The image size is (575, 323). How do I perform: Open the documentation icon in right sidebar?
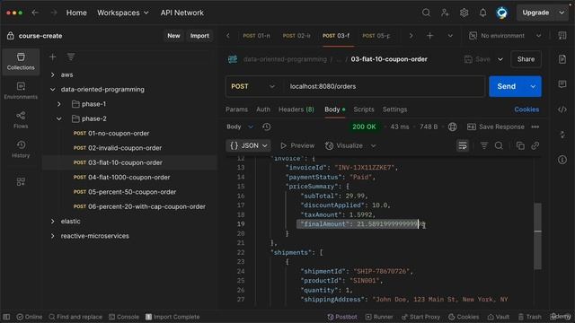point(562,59)
